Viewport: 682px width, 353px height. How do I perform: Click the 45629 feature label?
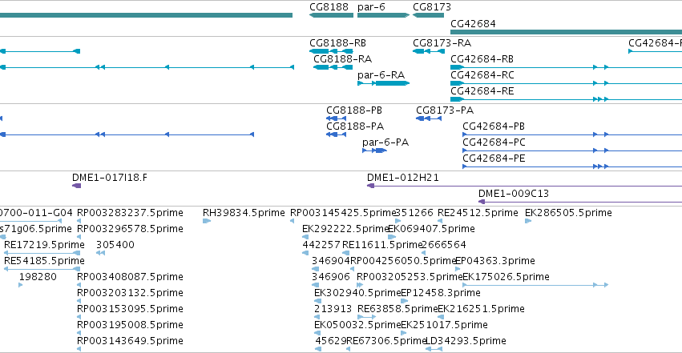click(x=331, y=341)
